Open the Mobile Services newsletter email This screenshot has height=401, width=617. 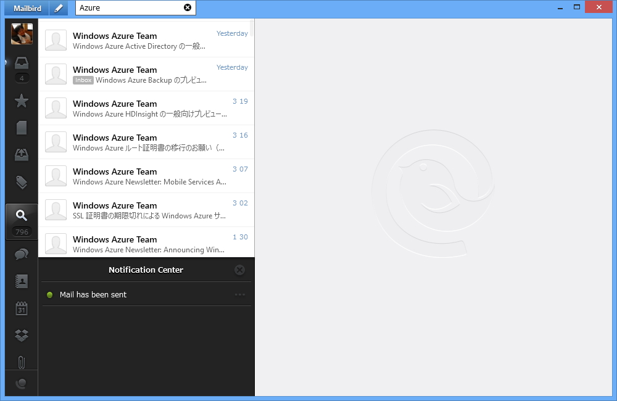point(146,176)
